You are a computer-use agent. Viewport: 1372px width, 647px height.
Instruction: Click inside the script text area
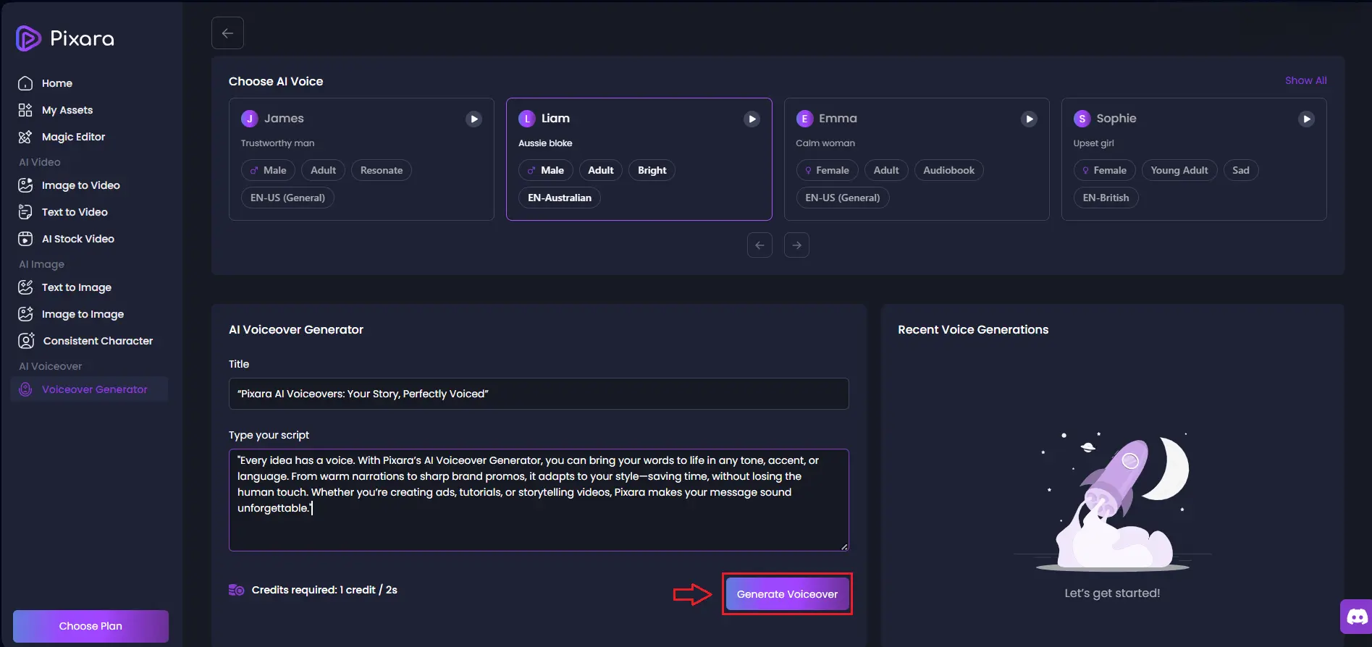539,500
